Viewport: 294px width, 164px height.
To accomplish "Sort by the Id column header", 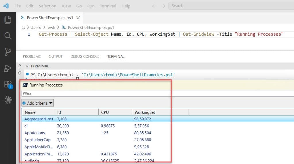I will (x=77, y=112).
